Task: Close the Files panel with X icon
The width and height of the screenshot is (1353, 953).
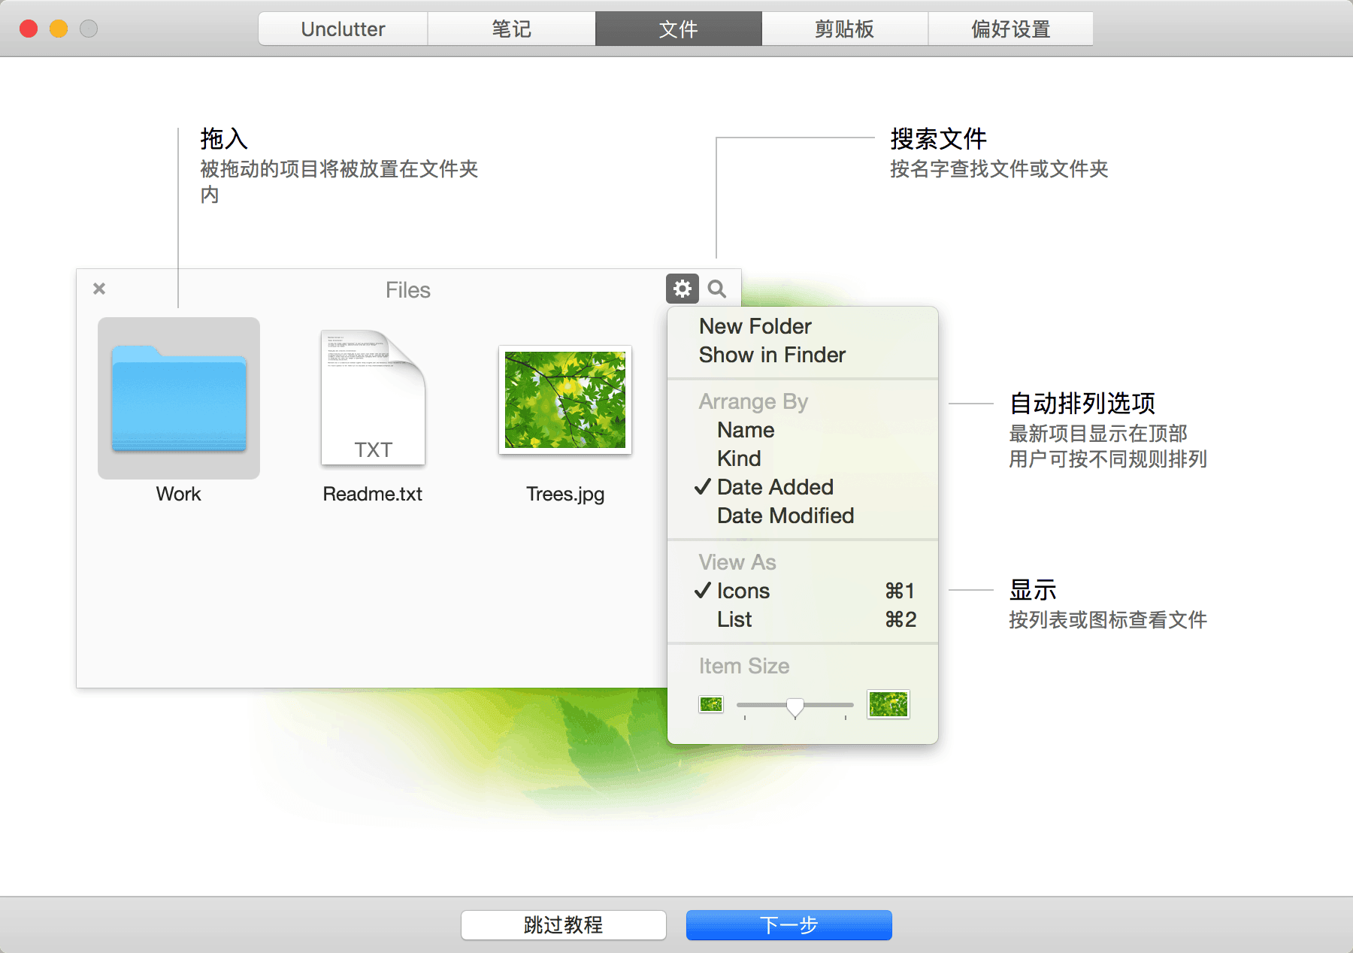Action: point(99,289)
